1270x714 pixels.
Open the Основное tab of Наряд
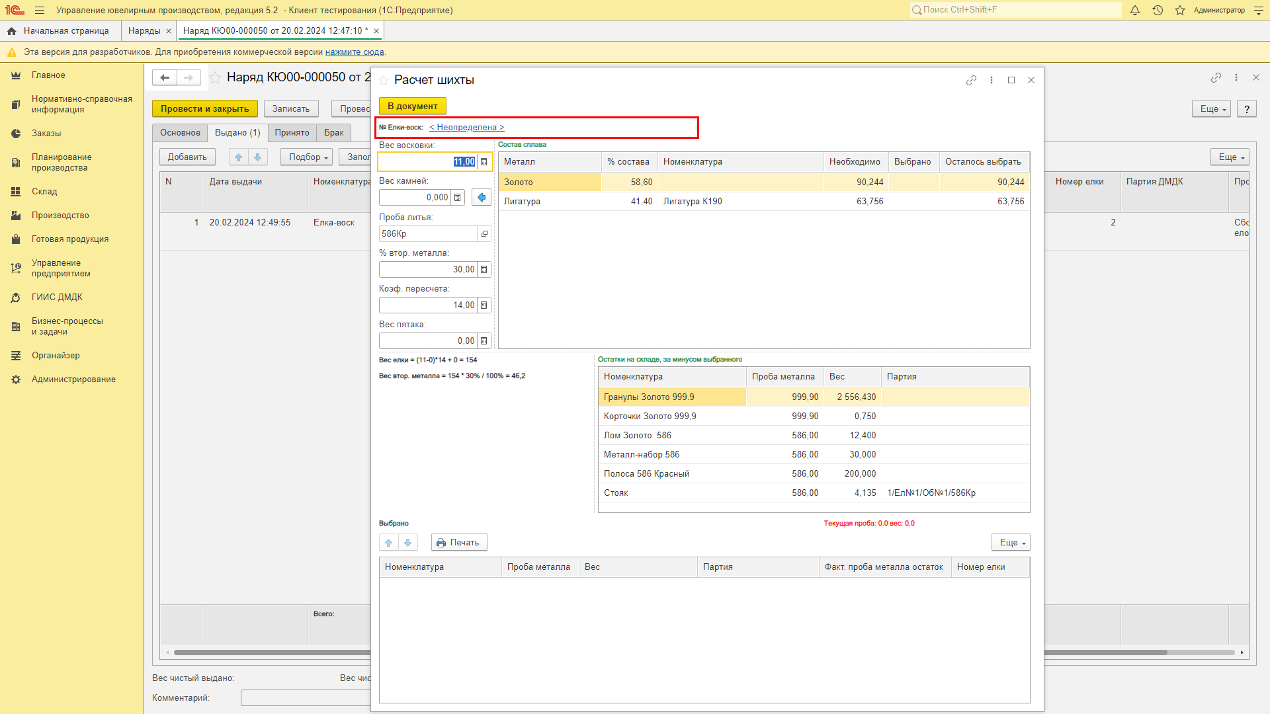coord(180,133)
